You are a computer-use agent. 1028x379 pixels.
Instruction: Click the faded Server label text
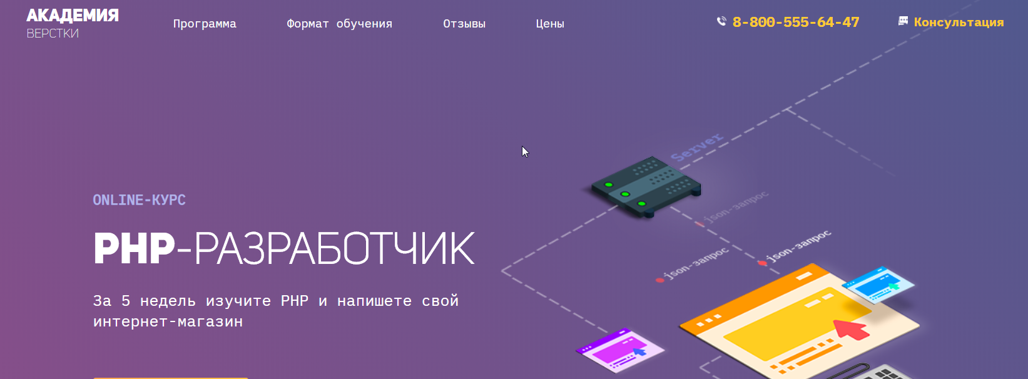[x=696, y=147]
